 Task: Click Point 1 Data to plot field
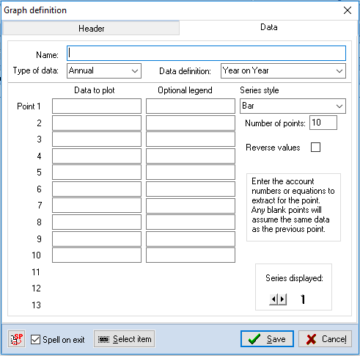pyautogui.click(x=97, y=106)
